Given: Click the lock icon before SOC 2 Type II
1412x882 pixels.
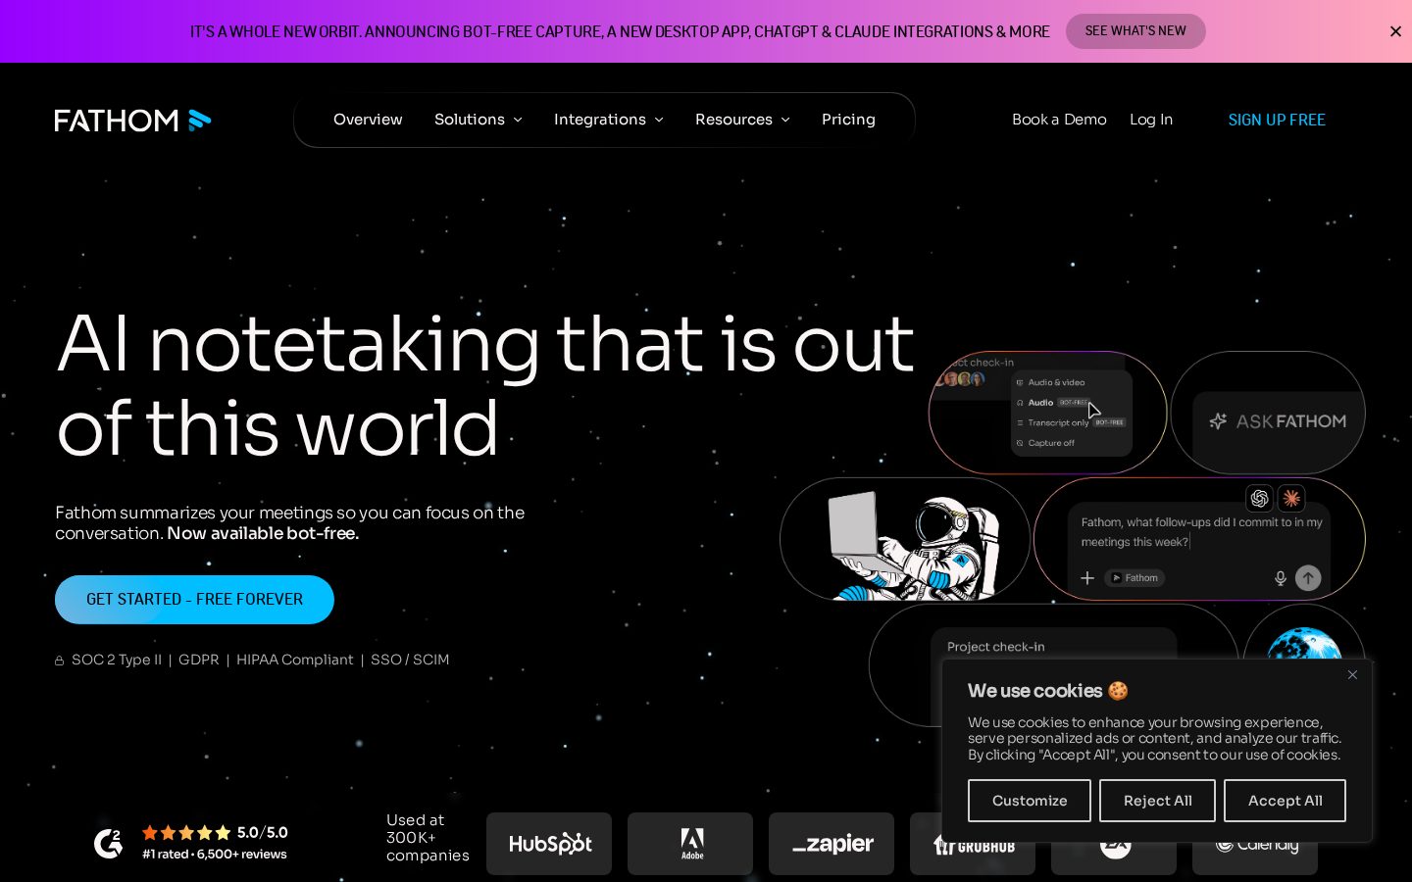Looking at the screenshot, I should (x=60, y=661).
